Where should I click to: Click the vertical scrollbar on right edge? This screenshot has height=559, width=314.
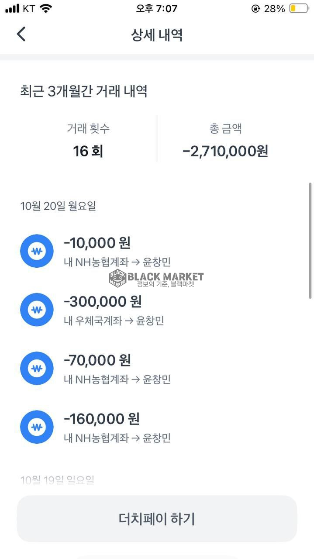310,240
